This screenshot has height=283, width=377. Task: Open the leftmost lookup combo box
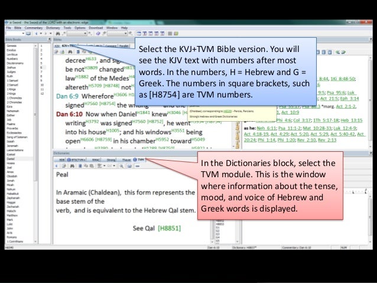[x=15, y=34]
